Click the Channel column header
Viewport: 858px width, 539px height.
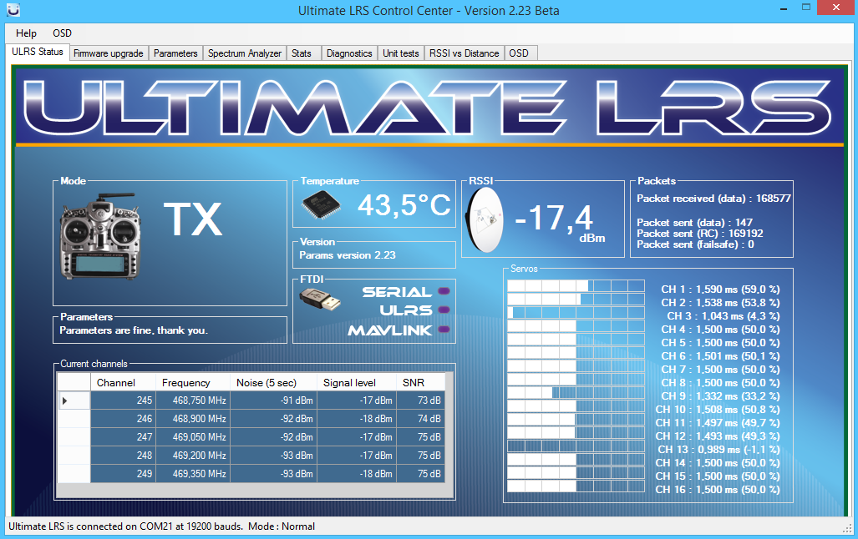[x=123, y=383]
